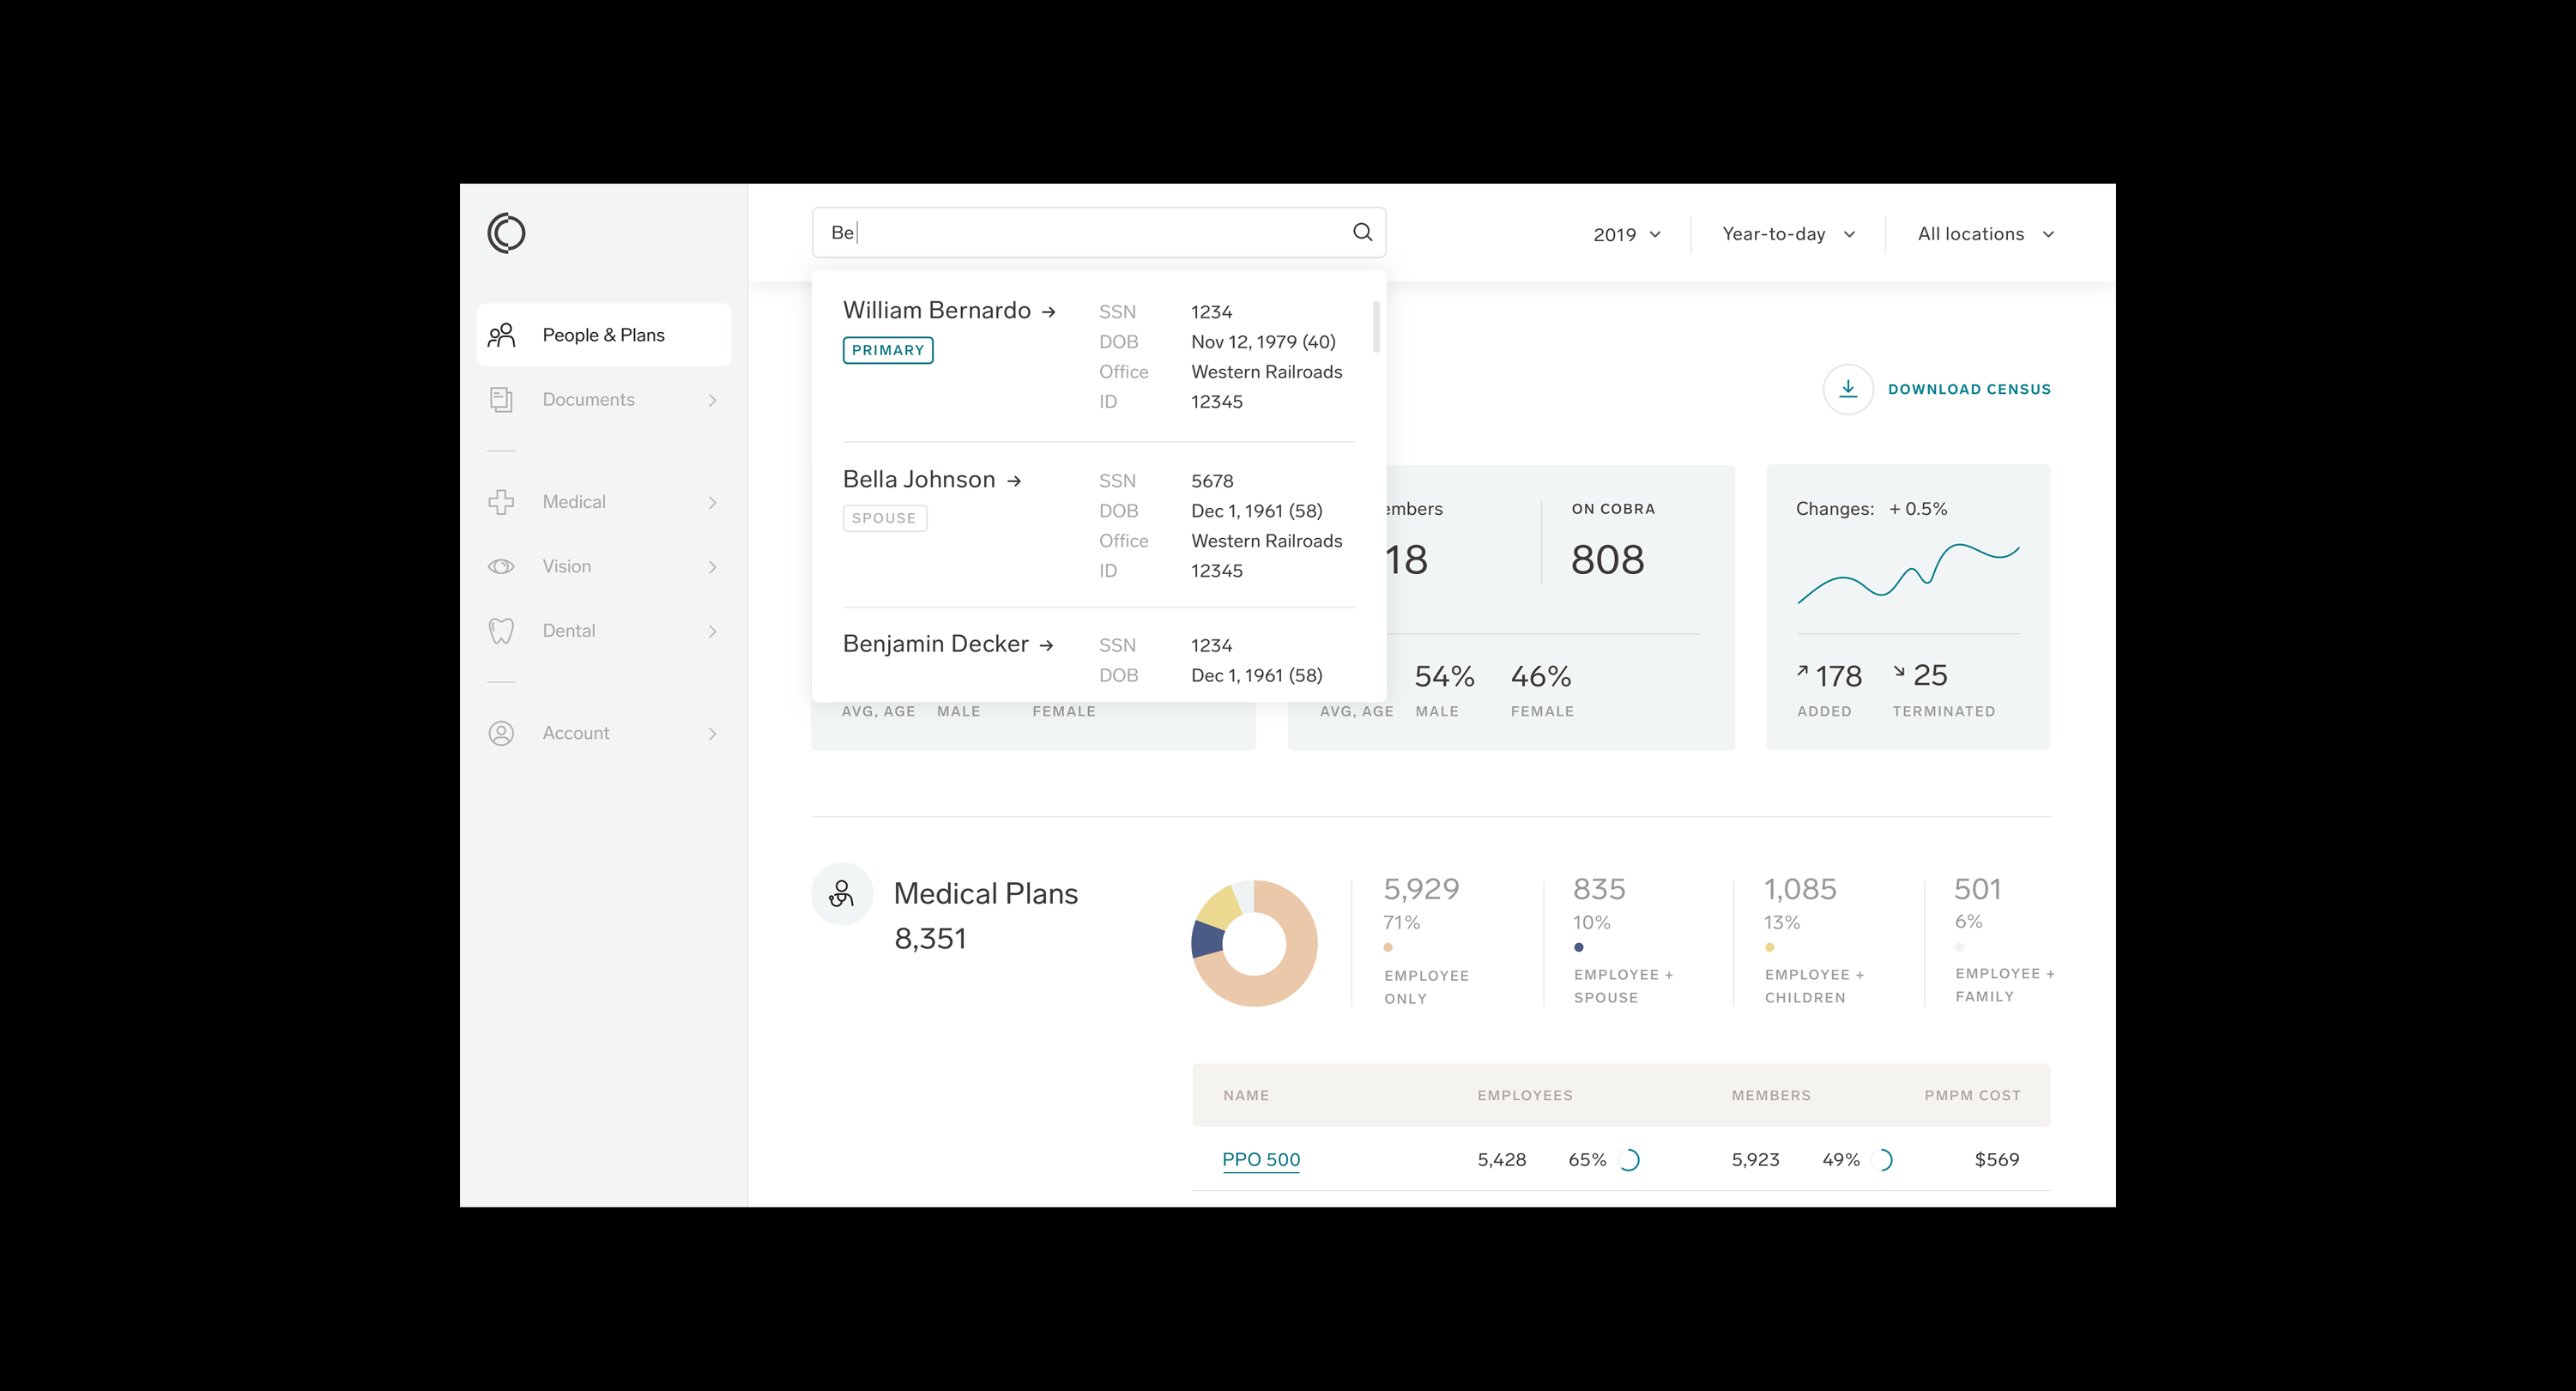The width and height of the screenshot is (2576, 1391).
Task: Open the Year-to-day period dropdown
Action: tap(1787, 234)
